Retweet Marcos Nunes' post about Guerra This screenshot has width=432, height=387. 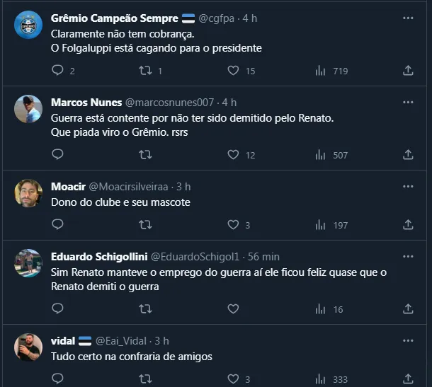point(144,155)
